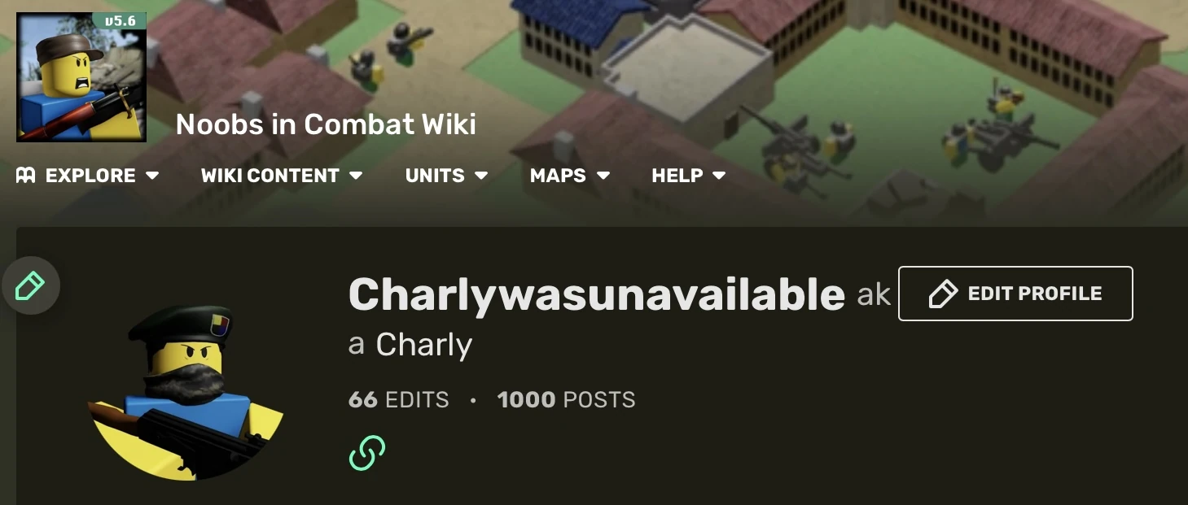This screenshot has width=1188, height=505.
Task: Click the Noobs in Combat Wiki title text
Action: pos(326,124)
